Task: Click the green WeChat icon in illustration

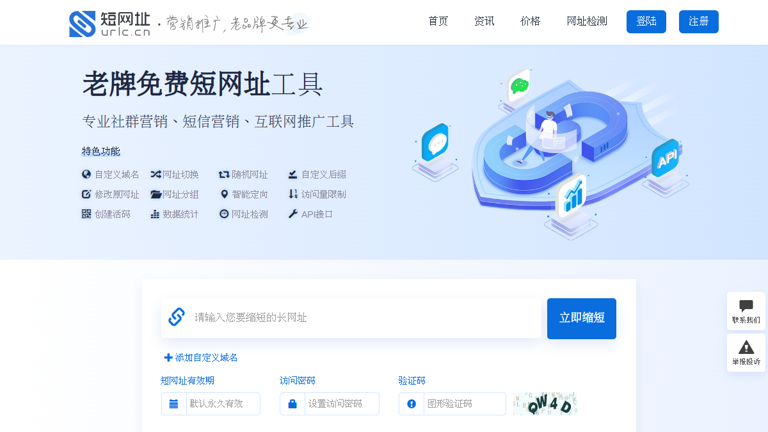Action: [519, 86]
